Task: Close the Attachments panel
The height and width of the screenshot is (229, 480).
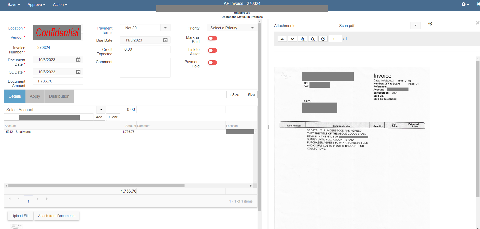Action: [x=477, y=23]
